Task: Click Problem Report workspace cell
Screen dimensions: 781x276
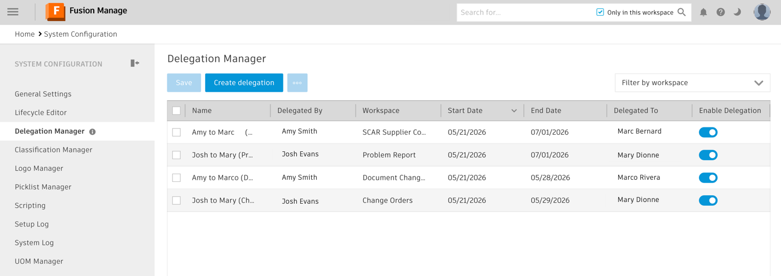Action: (389, 155)
